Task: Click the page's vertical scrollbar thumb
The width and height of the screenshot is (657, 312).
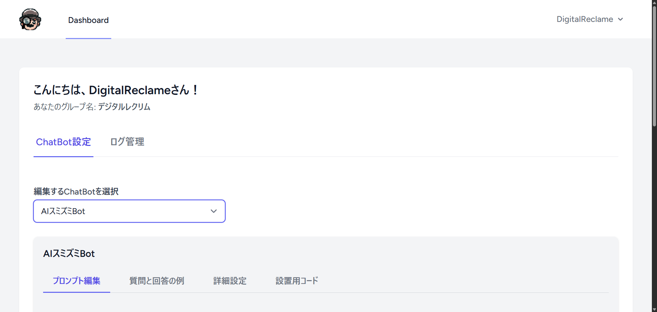Action: [654, 65]
